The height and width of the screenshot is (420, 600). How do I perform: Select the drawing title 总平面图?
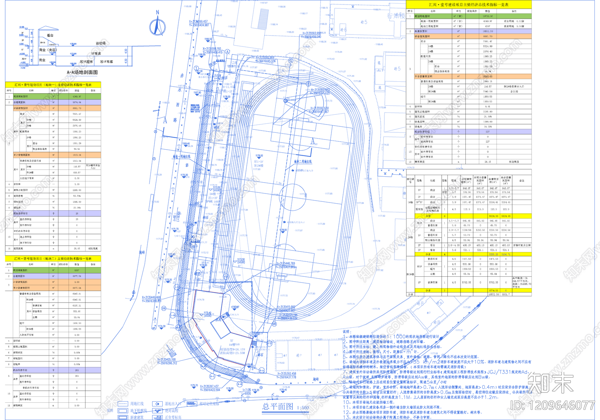pyautogui.click(x=278, y=406)
